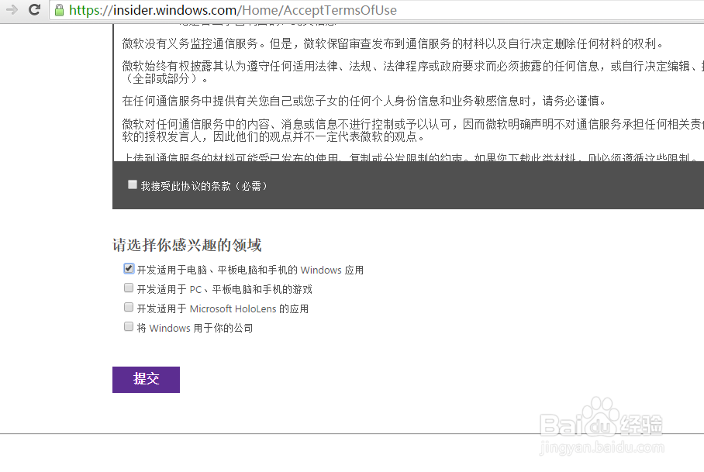Screen dimensions: 704x472
Task: Click label 开发适用于 PC、平板电脑和手机的游戏
Action: pyautogui.click(x=225, y=289)
